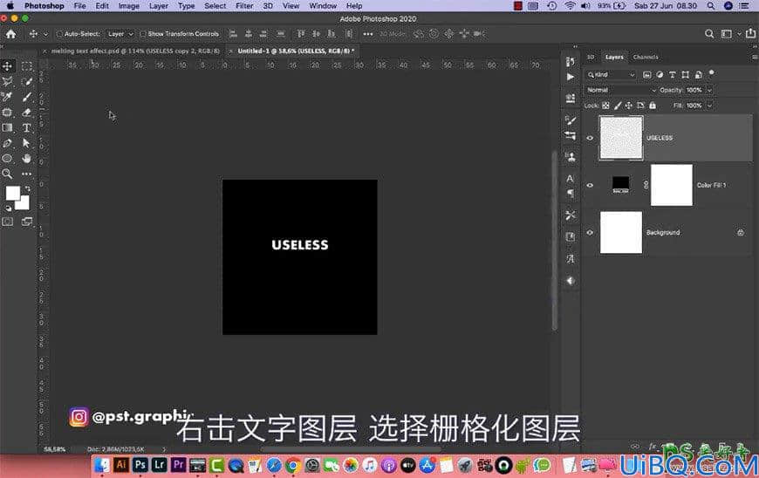Open the Paragraph panel icon
Screen dimensions: 759x478
pos(571,193)
